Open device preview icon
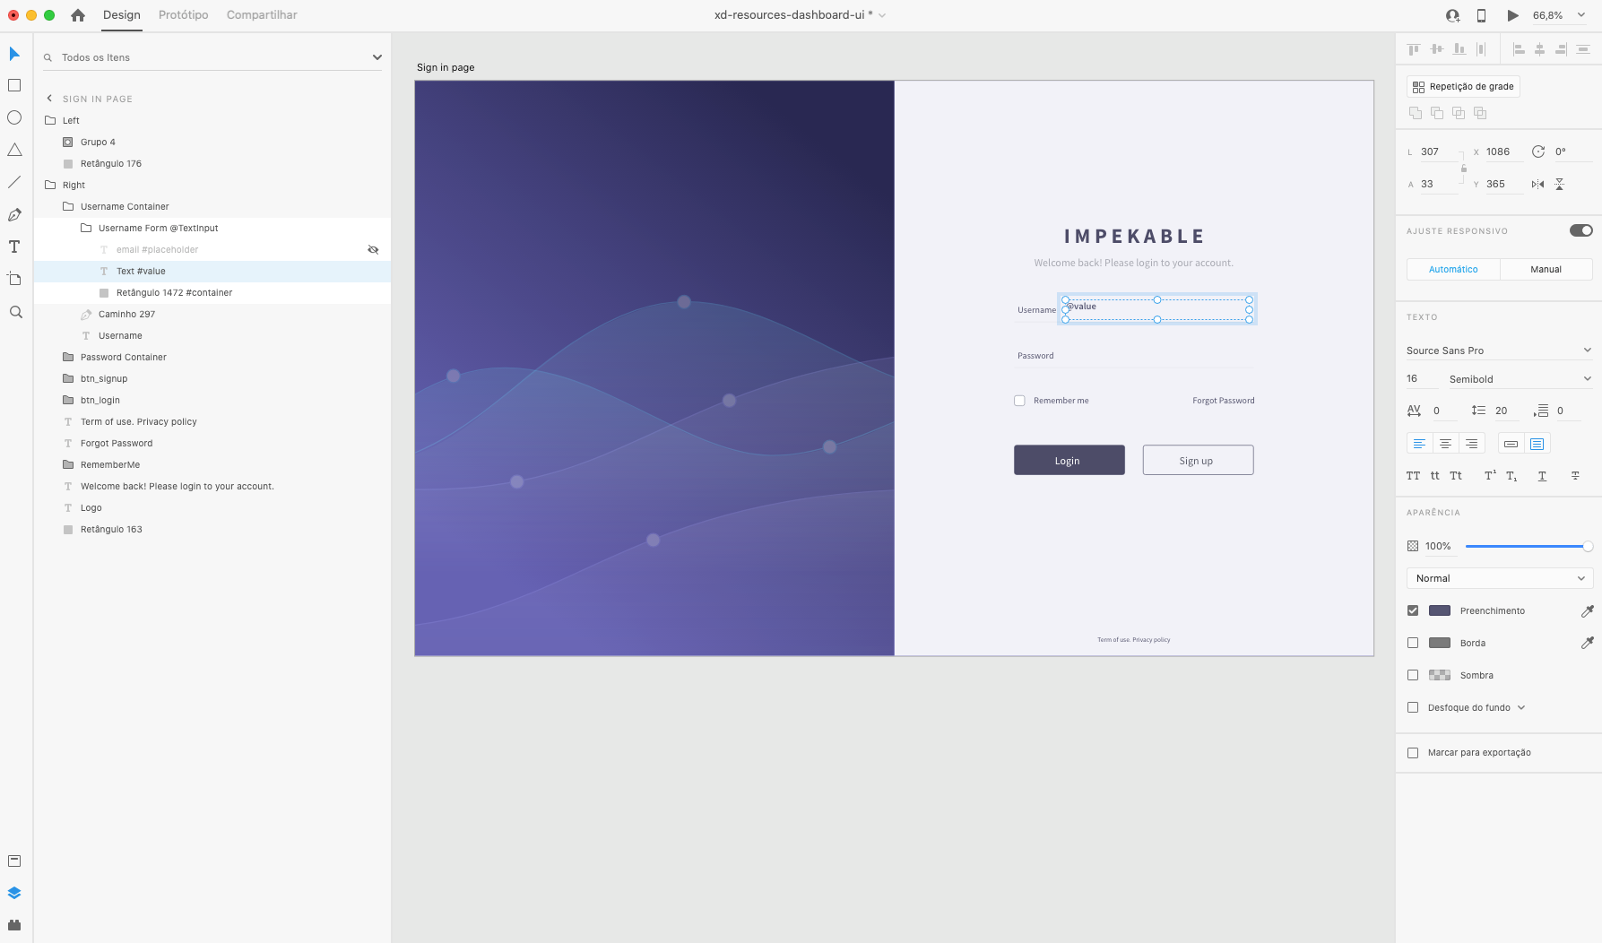 pyautogui.click(x=1481, y=15)
